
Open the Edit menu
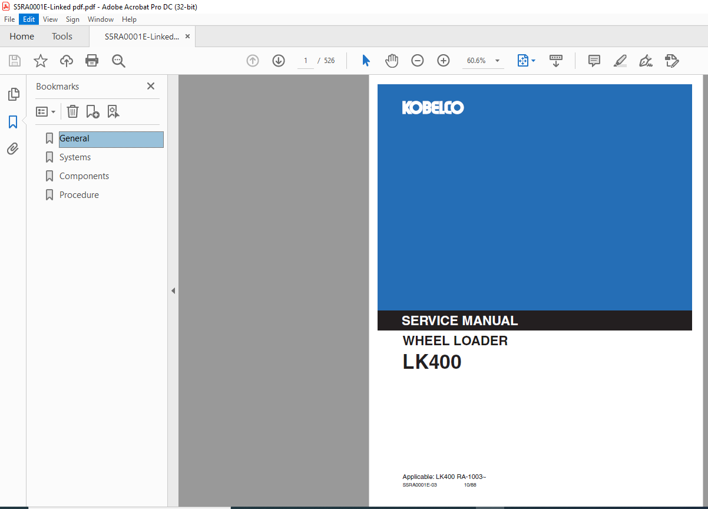[x=29, y=19]
